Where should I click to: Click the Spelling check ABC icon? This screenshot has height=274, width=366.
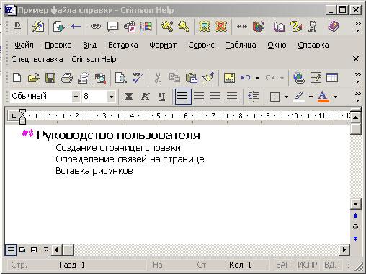[x=138, y=78]
